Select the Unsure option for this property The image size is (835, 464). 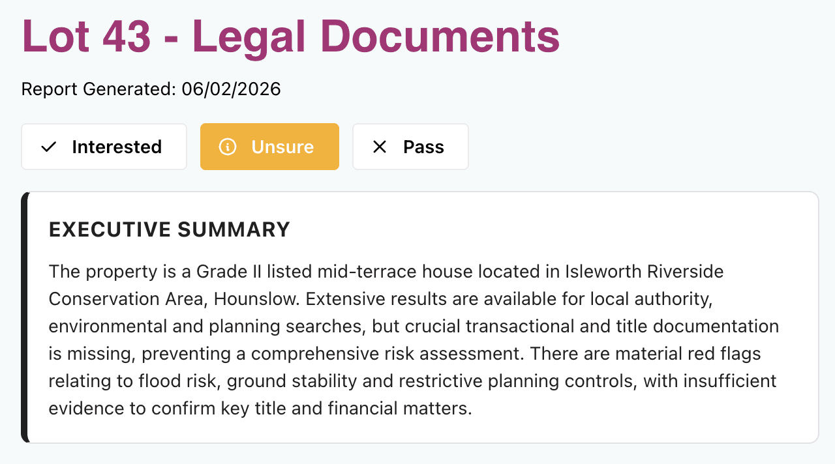[269, 147]
